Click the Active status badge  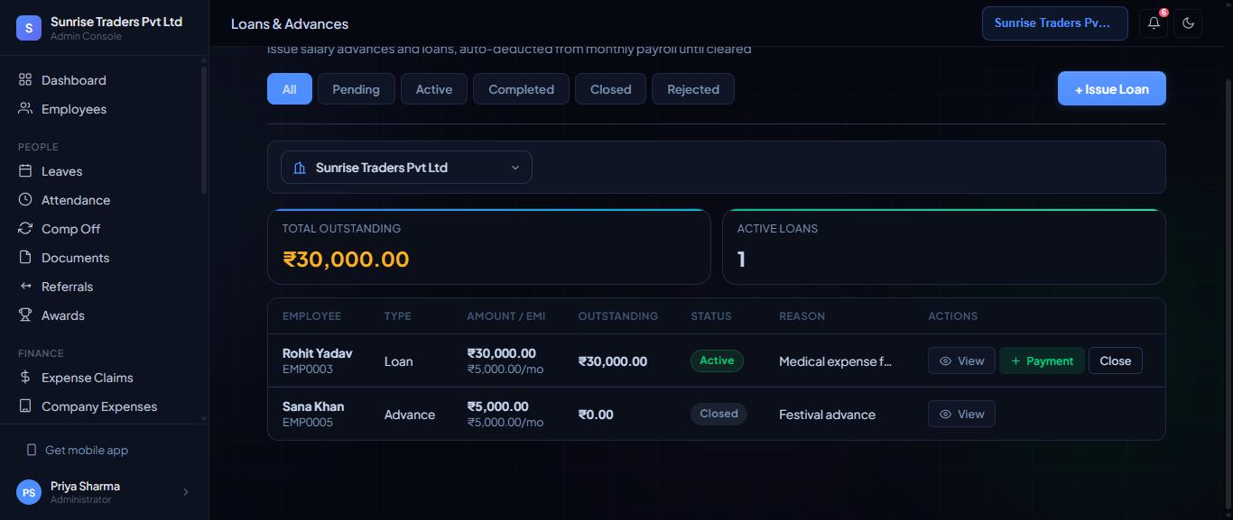717,360
